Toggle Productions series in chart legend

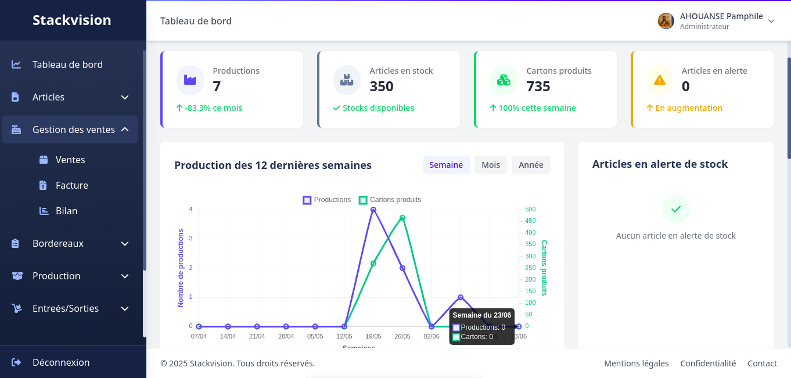coord(327,200)
